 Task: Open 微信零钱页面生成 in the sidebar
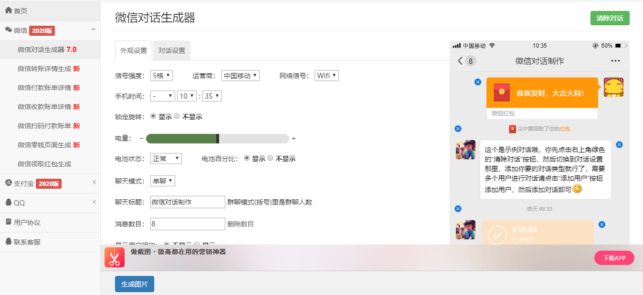50,145
